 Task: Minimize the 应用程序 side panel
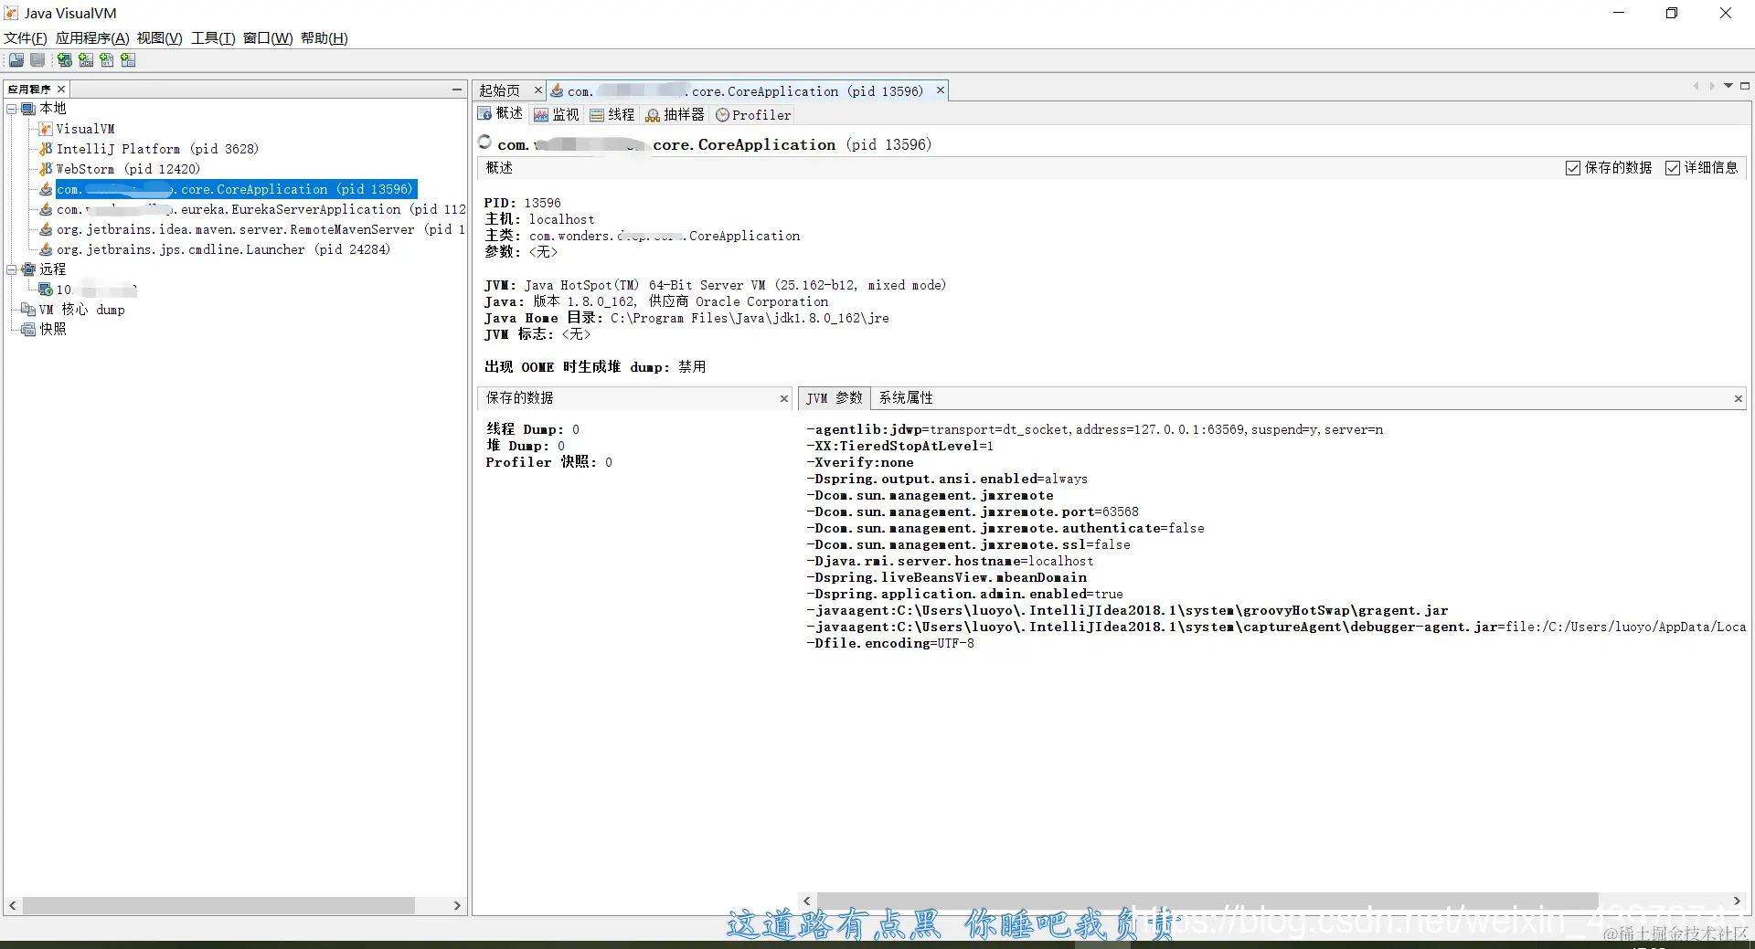click(x=457, y=89)
